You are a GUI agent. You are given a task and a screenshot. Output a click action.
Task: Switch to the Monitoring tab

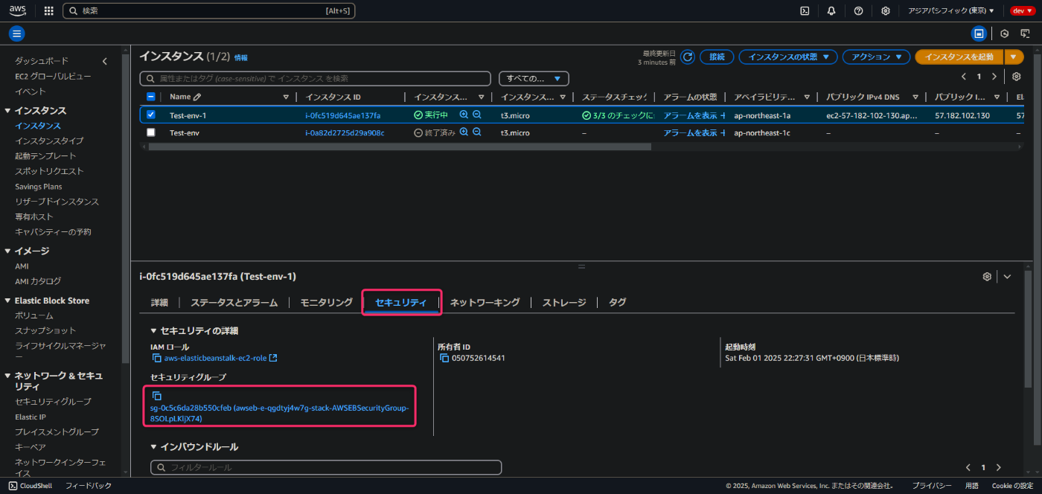point(326,303)
